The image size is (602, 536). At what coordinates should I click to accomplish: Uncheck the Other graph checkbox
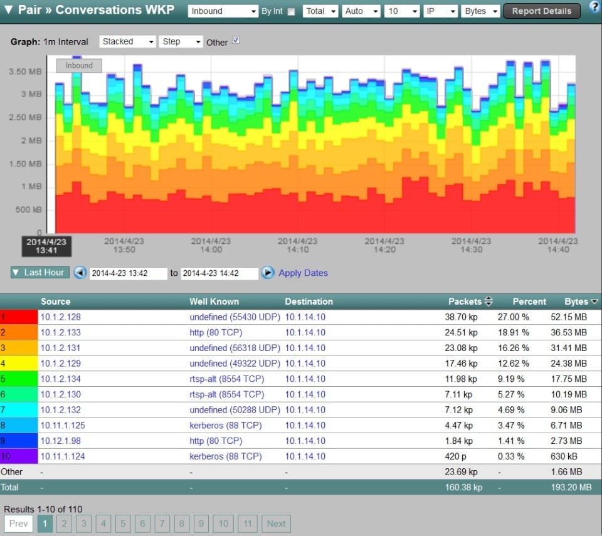pyautogui.click(x=236, y=40)
